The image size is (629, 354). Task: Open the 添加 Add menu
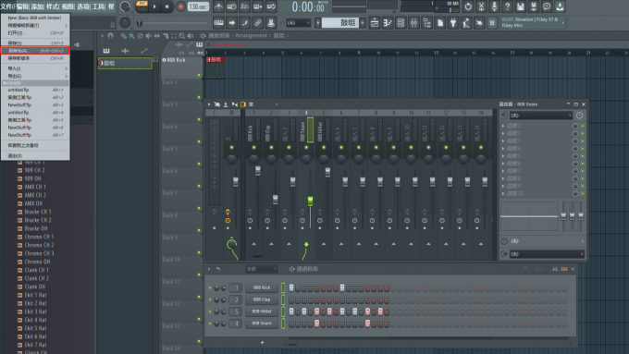click(x=38, y=6)
